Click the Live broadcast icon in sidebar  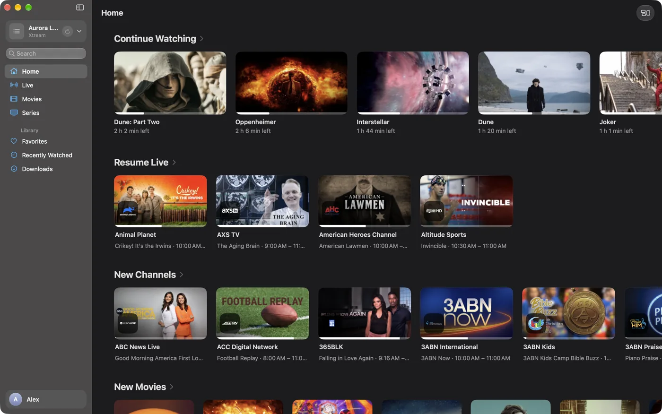(x=14, y=85)
